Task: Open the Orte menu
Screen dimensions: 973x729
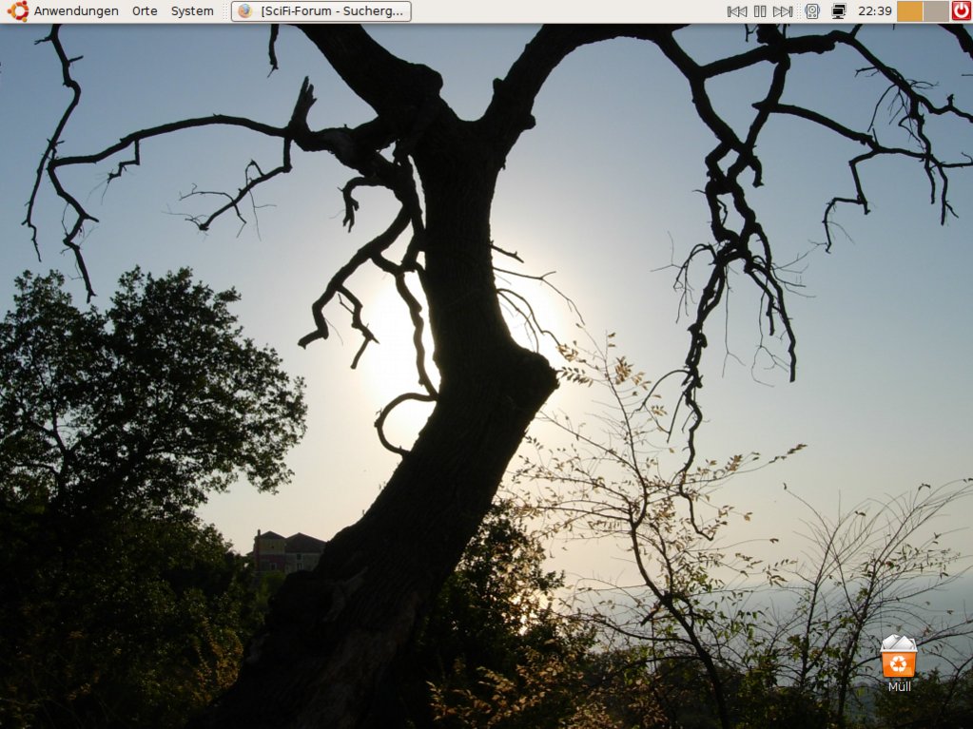Action: pyautogui.click(x=145, y=11)
